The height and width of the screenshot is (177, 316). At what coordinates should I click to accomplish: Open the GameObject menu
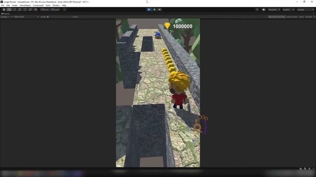[25, 5]
